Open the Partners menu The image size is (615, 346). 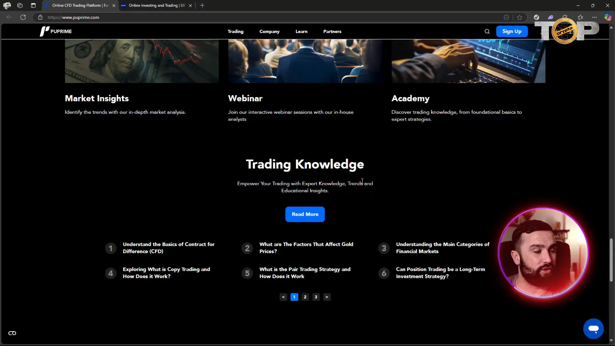tap(332, 31)
